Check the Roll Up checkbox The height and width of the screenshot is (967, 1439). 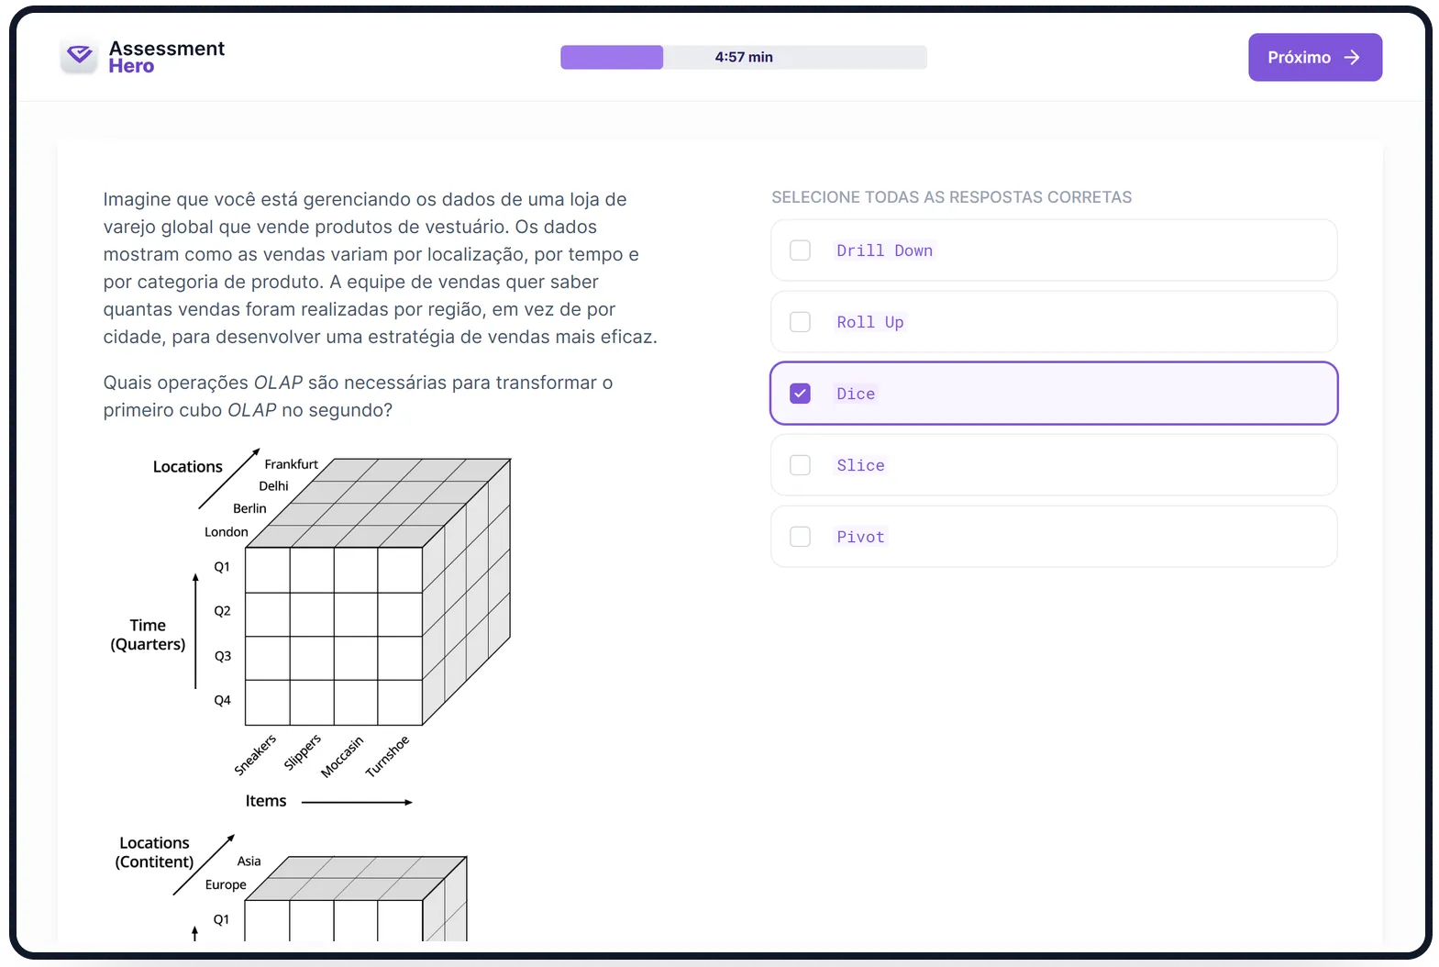tap(801, 322)
